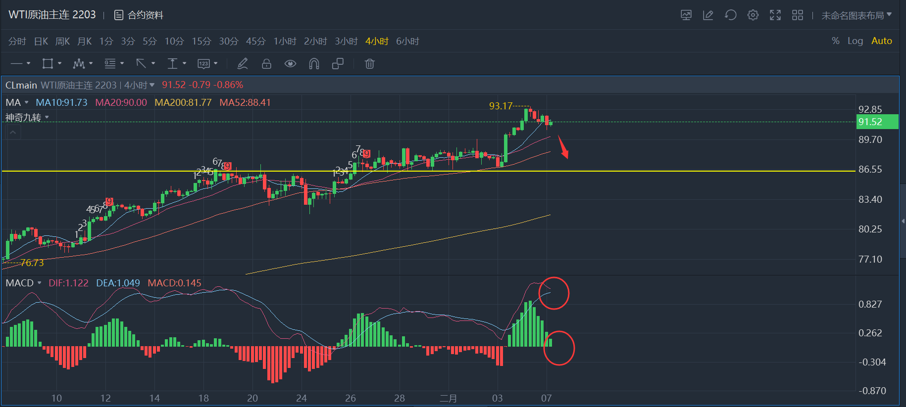Click the MA200:81.77 legend value
Image resolution: width=906 pixels, height=407 pixels.
183,102
